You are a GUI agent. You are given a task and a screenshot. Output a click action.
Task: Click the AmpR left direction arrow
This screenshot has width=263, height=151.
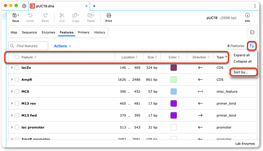point(200,79)
